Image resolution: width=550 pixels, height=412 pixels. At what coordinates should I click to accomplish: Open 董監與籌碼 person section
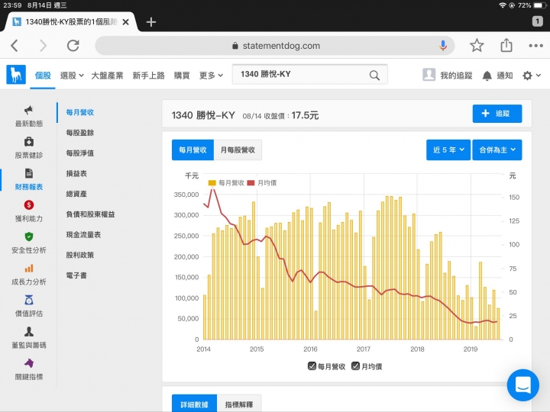[x=29, y=338]
